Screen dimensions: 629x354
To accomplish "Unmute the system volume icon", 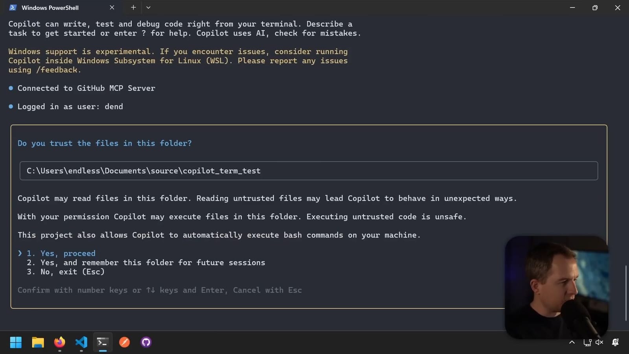I will (599, 342).
